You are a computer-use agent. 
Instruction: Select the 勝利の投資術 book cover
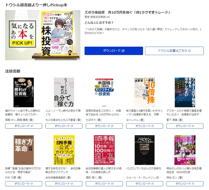click(24, 92)
